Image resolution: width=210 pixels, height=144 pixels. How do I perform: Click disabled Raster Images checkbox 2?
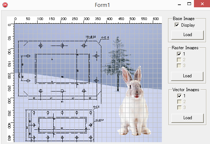(x=179, y=60)
